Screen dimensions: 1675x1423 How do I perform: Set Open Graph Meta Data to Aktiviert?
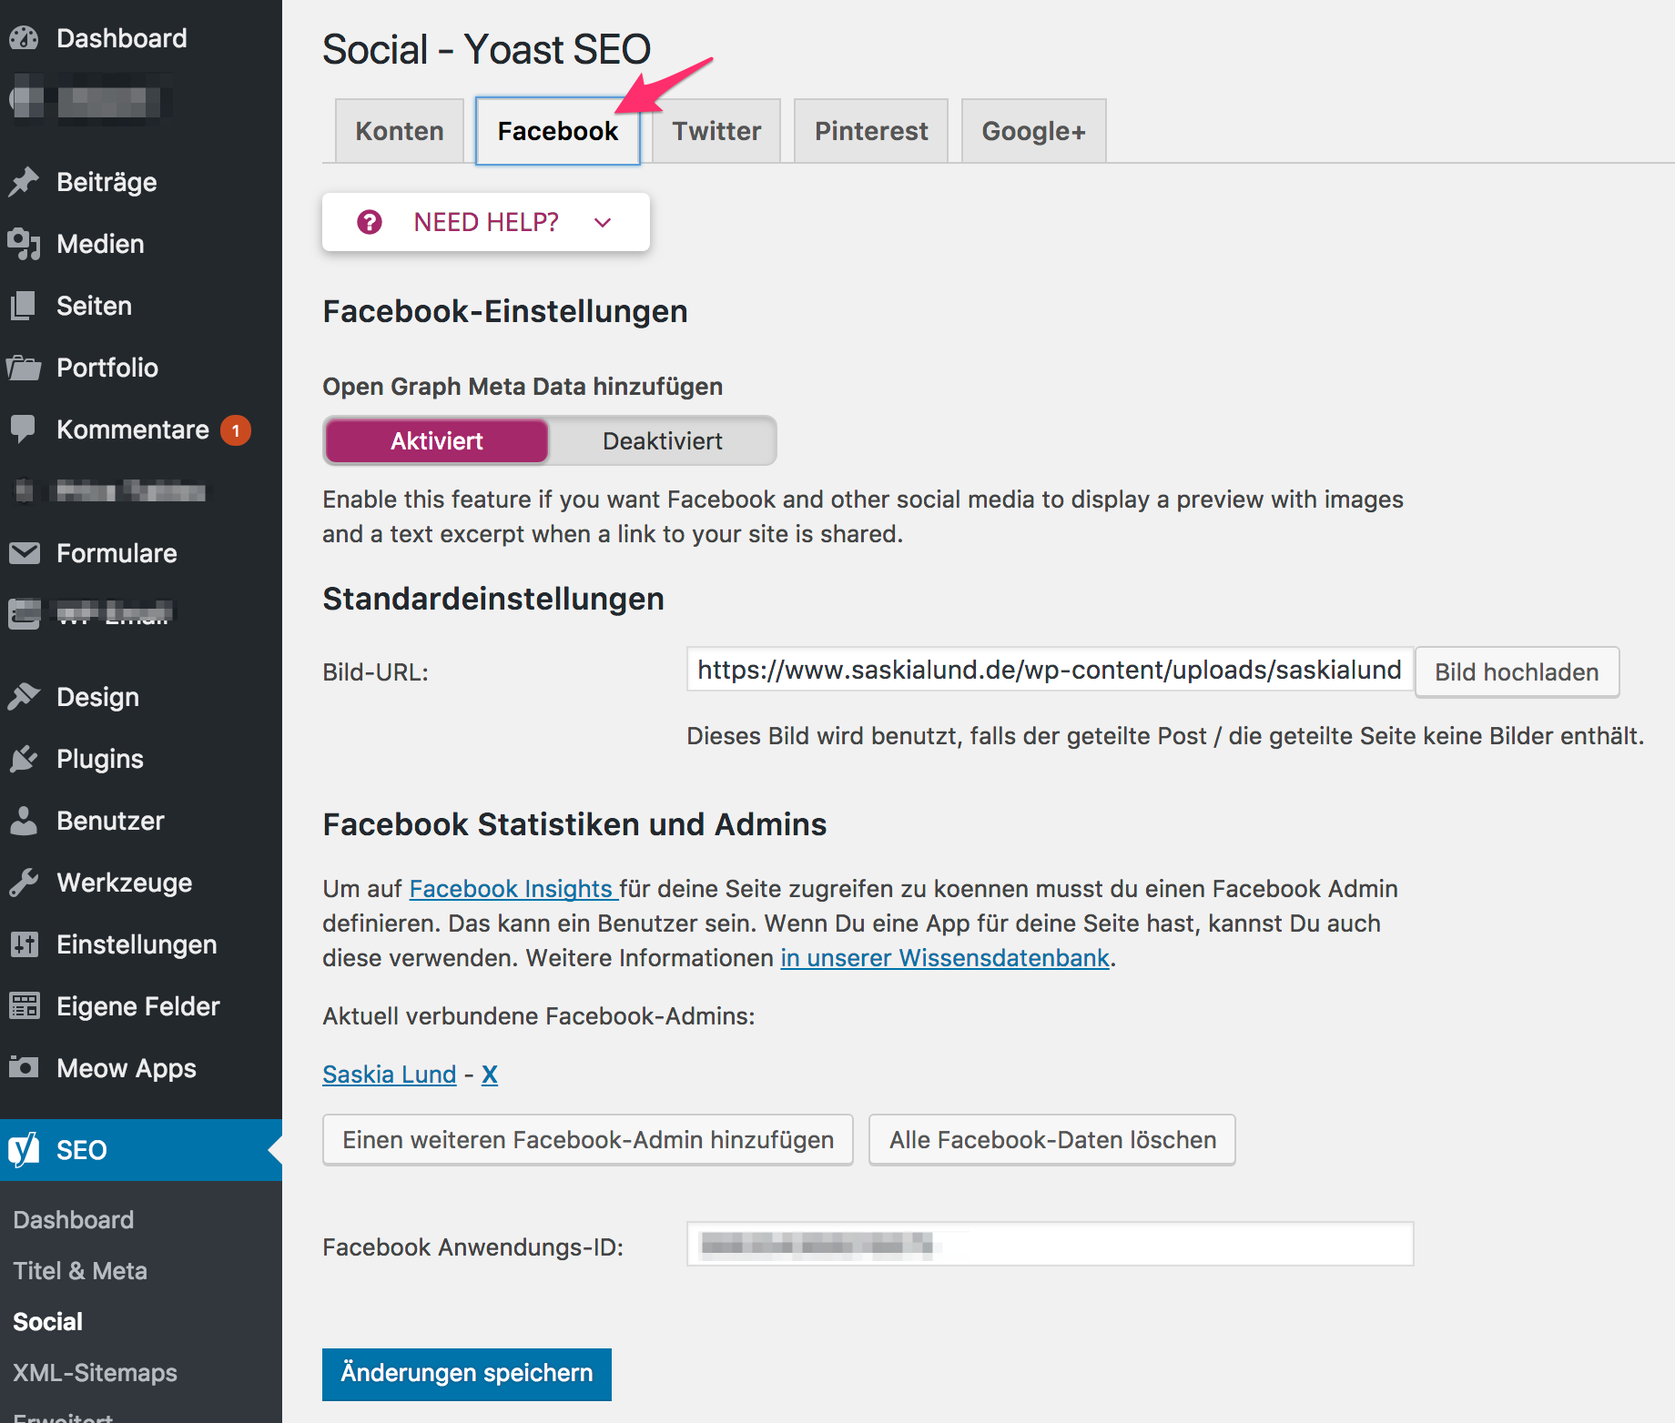(437, 441)
